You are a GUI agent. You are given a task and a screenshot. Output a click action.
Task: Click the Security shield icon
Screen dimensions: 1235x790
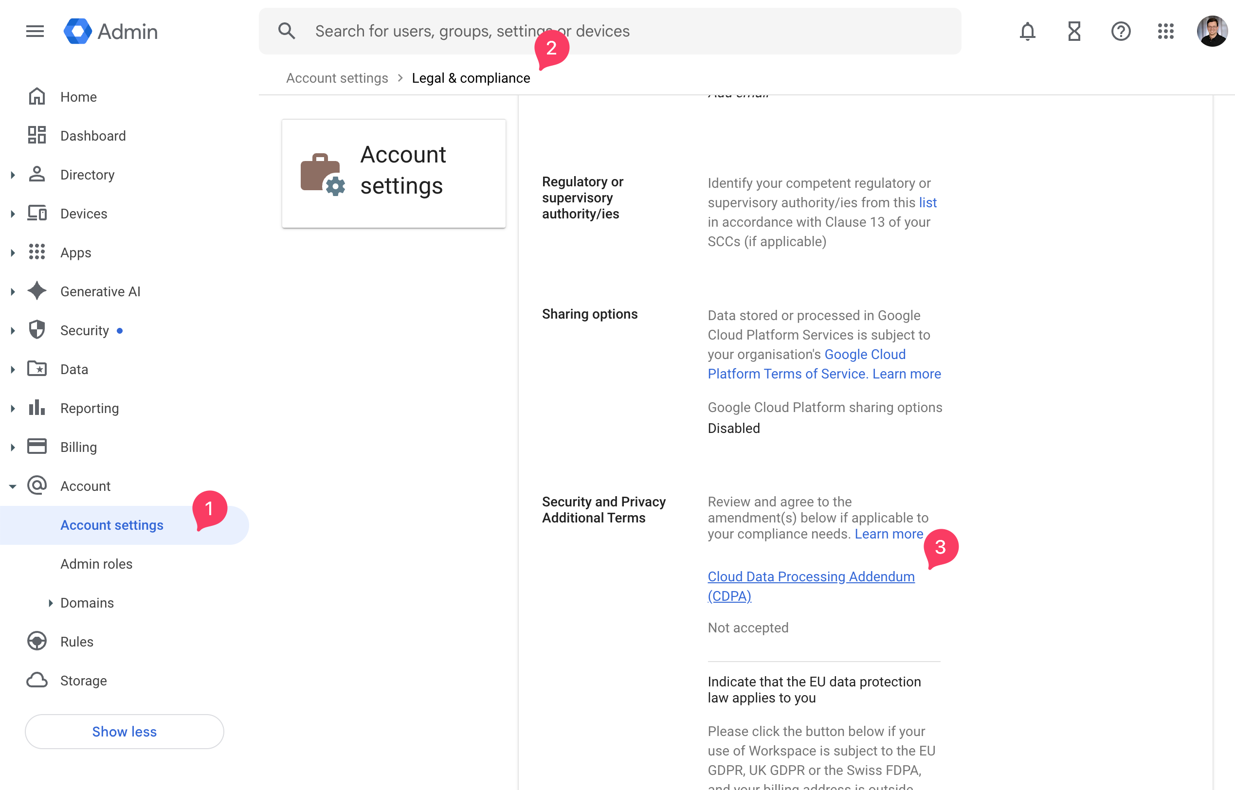[x=37, y=330]
